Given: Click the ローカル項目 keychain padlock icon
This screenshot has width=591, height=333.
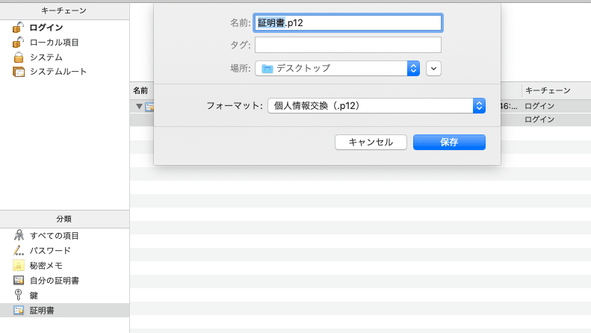Looking at the screenshot, I should coord(18,43).
